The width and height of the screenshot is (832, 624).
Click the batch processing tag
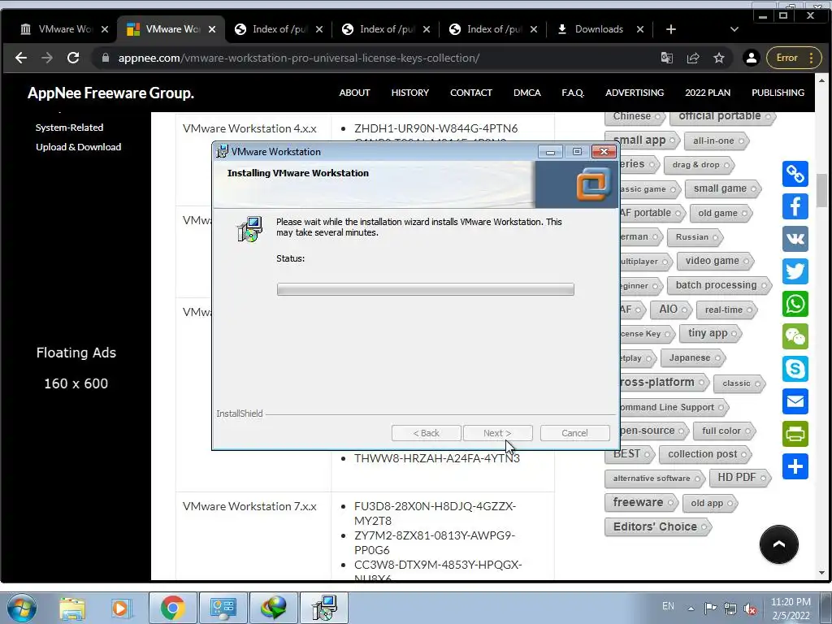tap(719, 285)
